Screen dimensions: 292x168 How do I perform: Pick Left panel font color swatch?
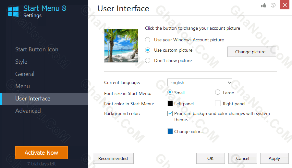coord(170,103)
